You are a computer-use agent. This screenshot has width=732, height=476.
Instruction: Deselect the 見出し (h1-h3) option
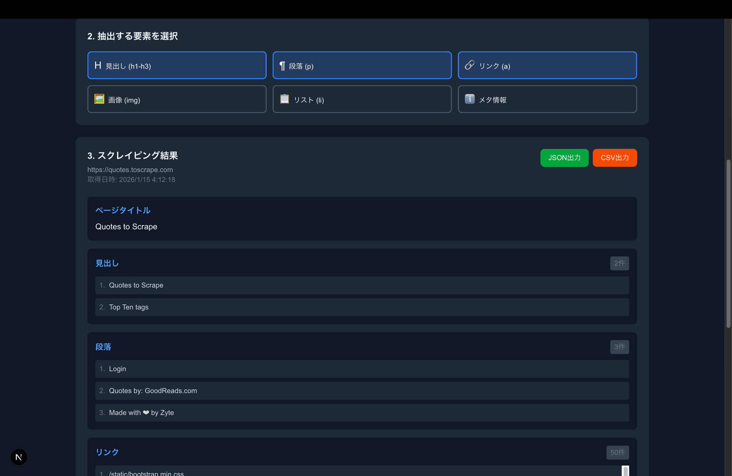(177, 65)
